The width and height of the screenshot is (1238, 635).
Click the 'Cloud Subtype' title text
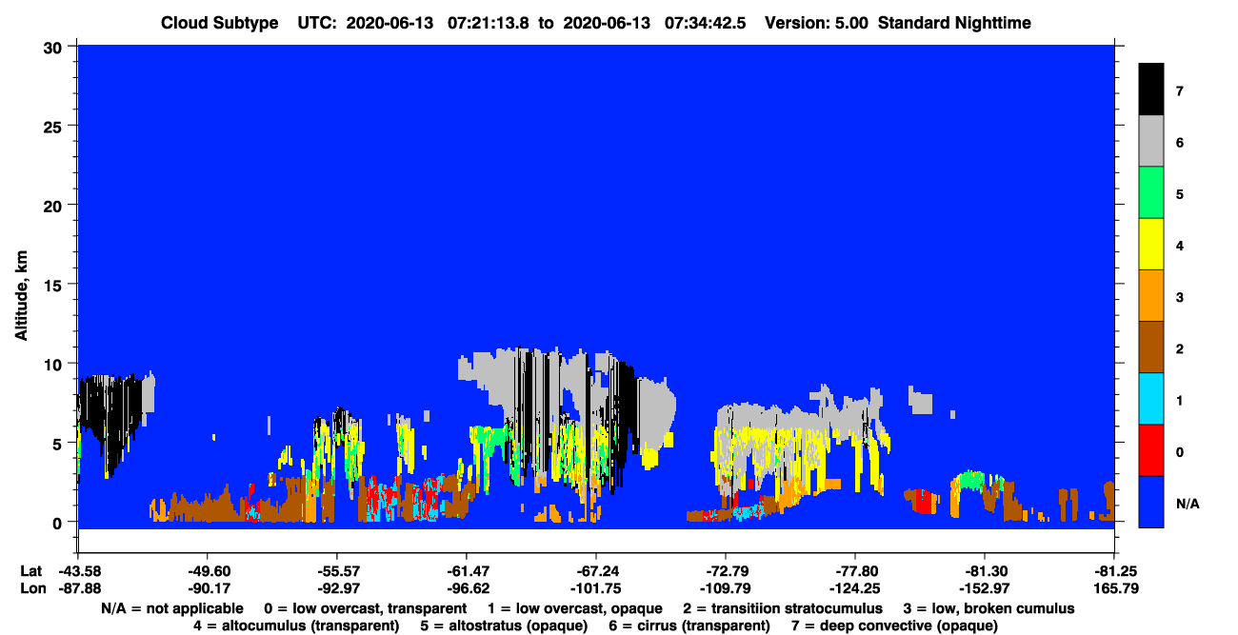tap(218, 23)
